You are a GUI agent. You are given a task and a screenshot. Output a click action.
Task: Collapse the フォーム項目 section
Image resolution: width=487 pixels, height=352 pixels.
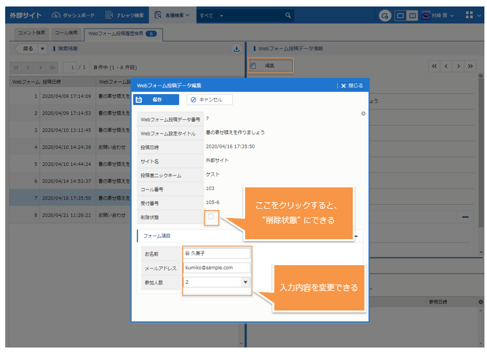(x=357, y=236)
